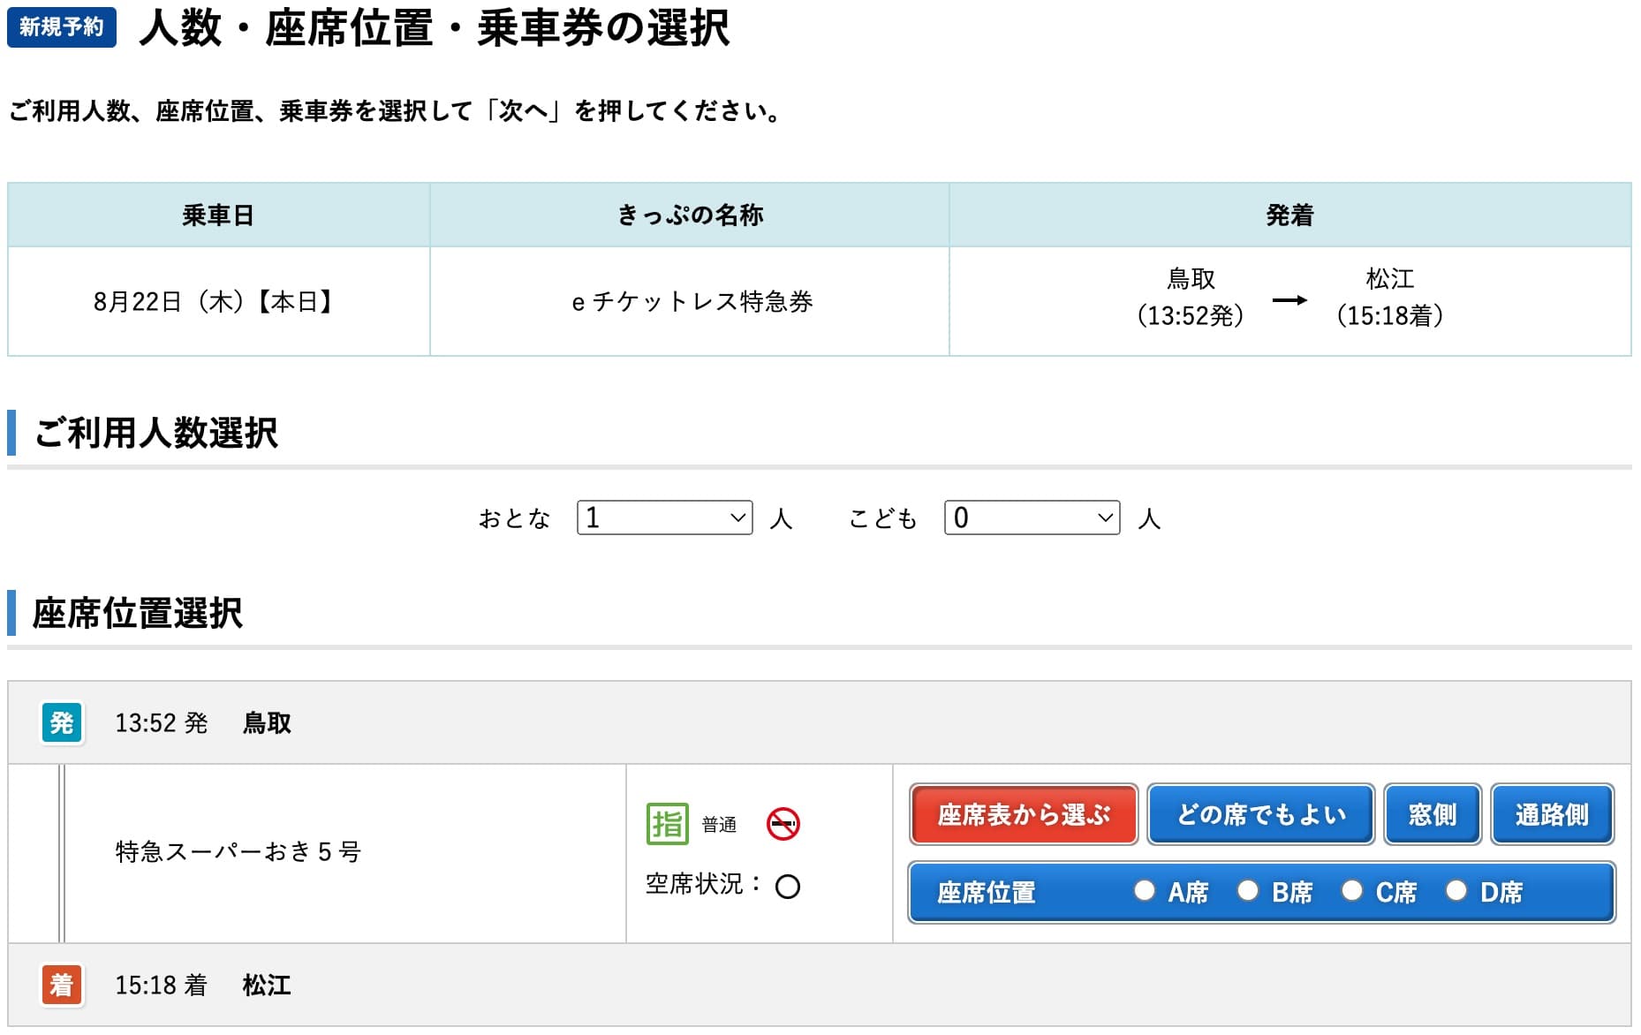Open the おとな passenger count dropdown
Screen dimensions: 1641x1035
coord(664,517)
